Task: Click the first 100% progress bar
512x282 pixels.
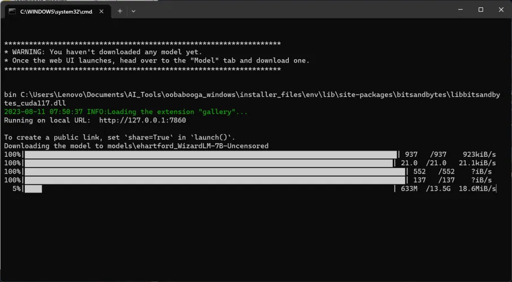Action: [x=210, y=155]
